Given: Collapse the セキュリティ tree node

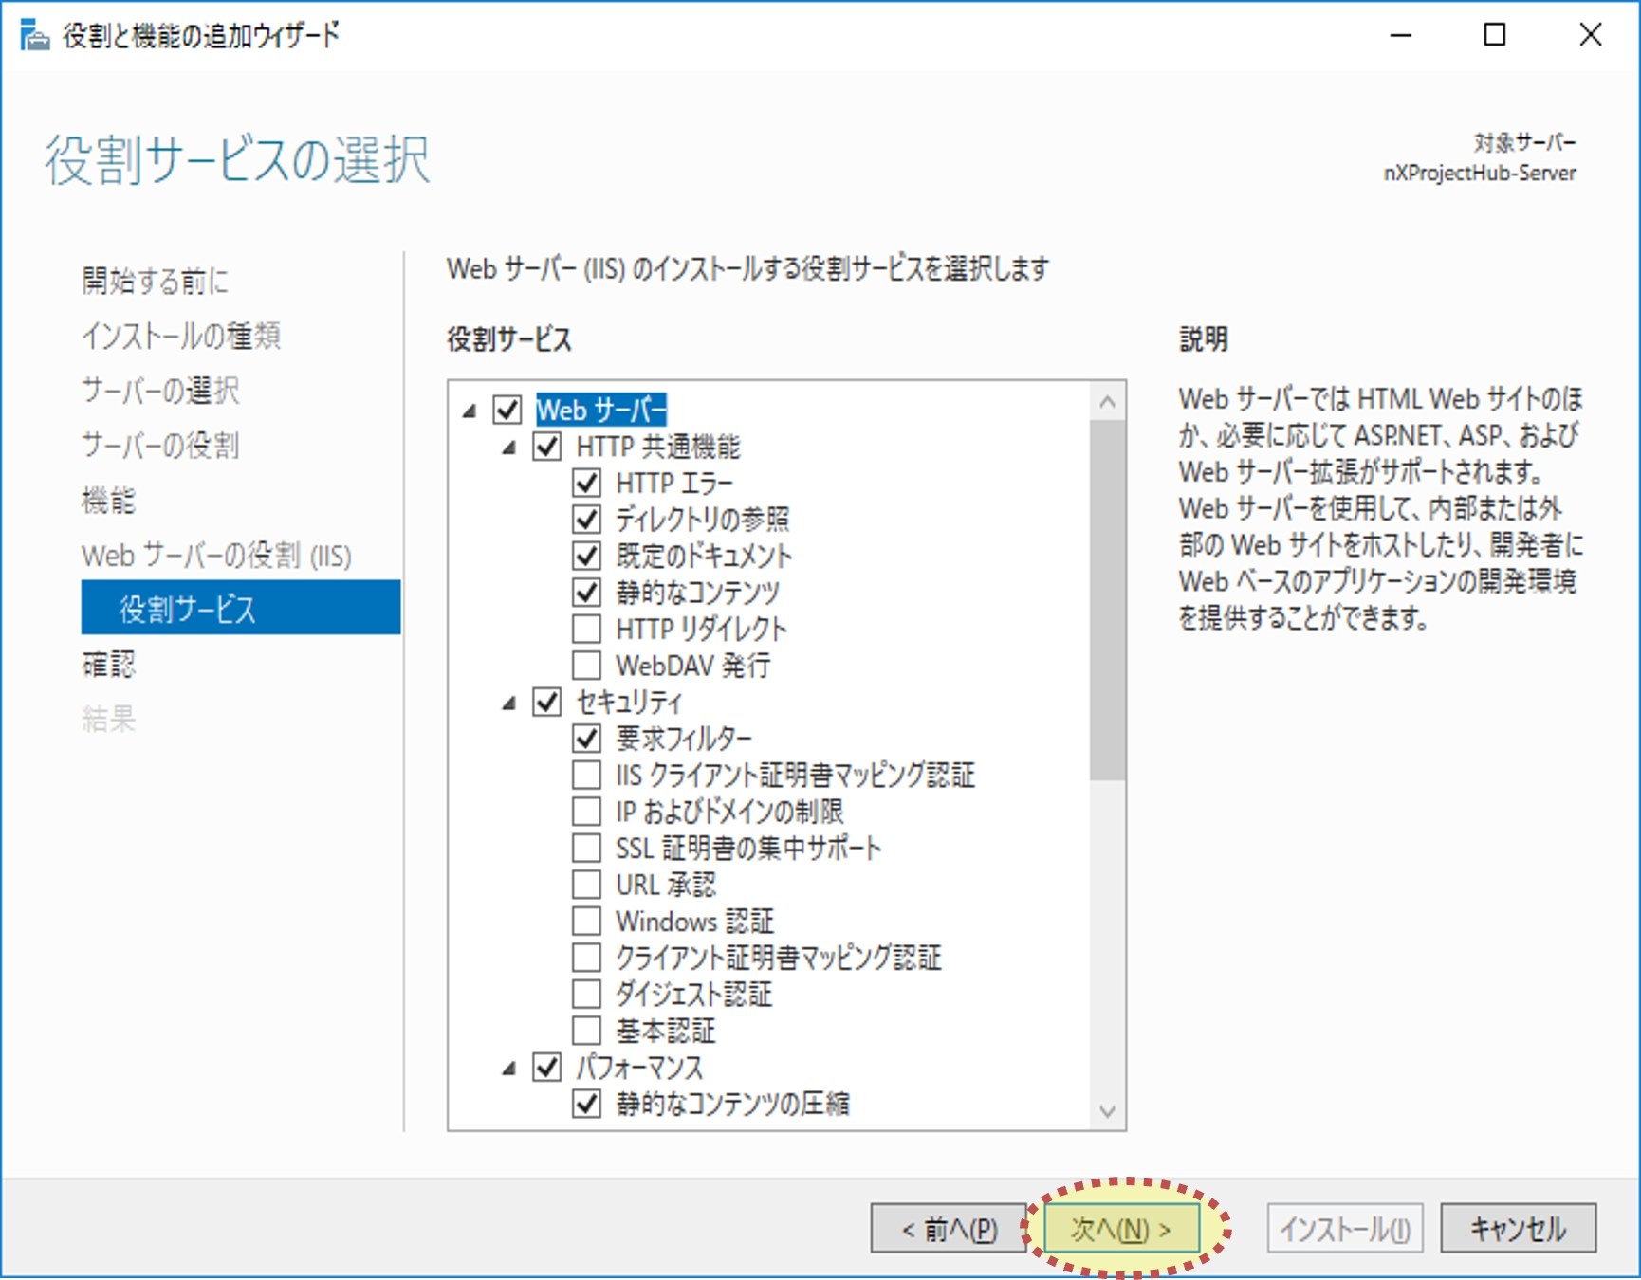Looking at the screenshot, I should click(x=509, y=703).
